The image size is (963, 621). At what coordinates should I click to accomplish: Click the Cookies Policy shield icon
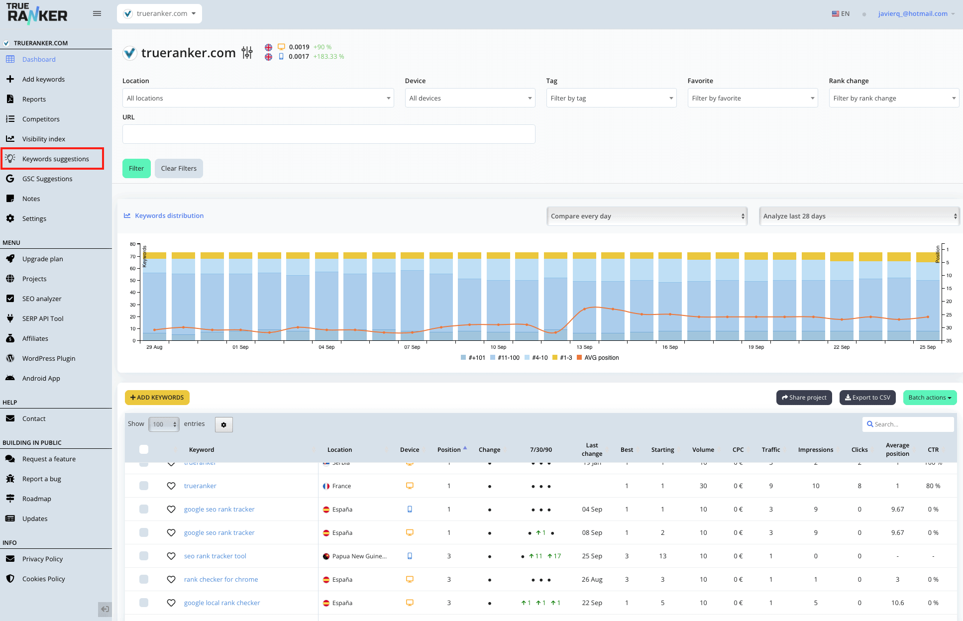[10, 579]
